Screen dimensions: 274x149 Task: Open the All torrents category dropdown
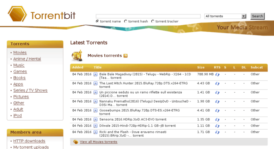click(x=225, y=16)
